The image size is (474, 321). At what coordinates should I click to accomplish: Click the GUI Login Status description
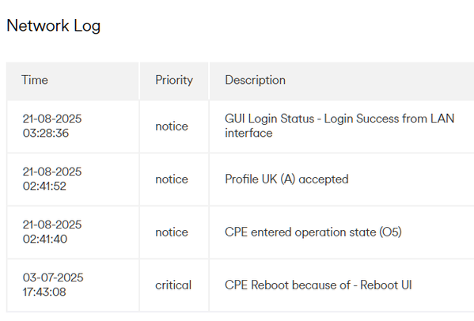(x=339, y=126)
